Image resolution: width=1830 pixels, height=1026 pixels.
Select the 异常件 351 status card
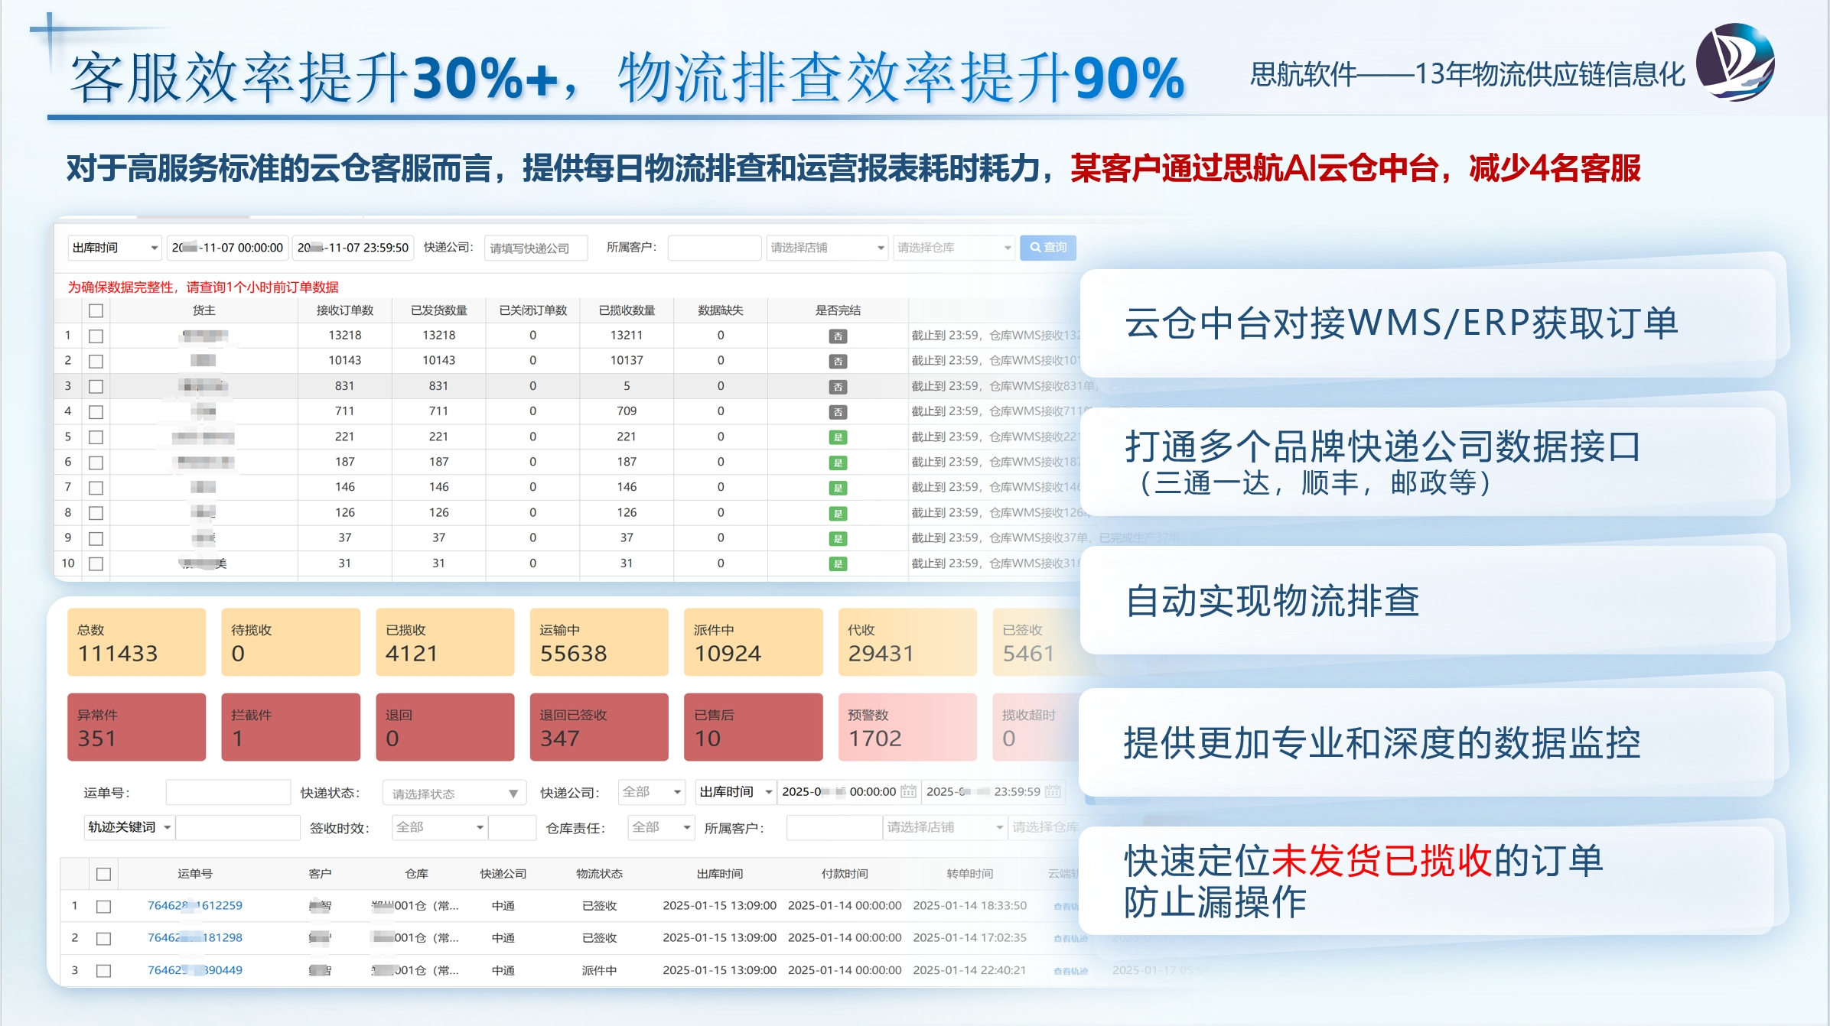pos(136,727)
